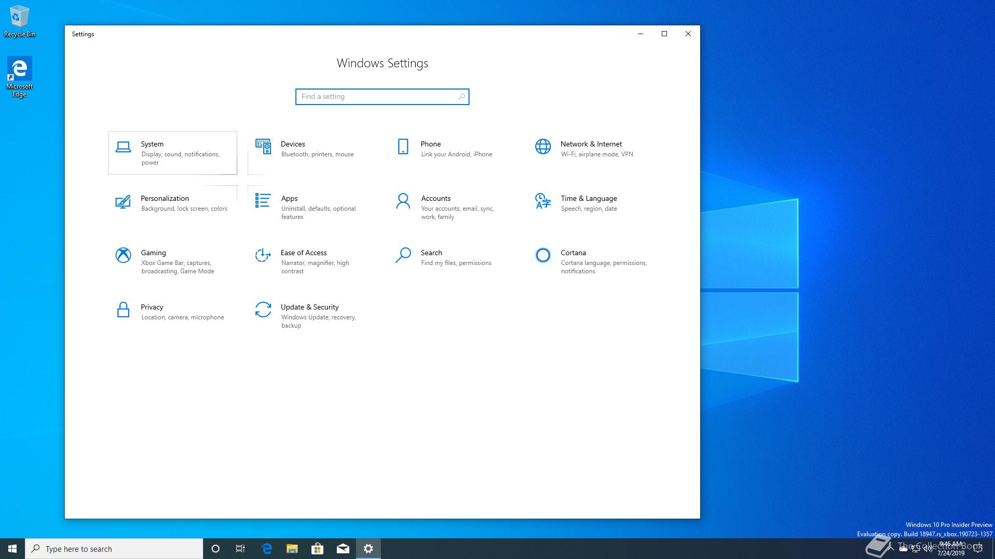Open Network & Internet settings
Viewport: 995px width, 559px height.
[592, 153]
